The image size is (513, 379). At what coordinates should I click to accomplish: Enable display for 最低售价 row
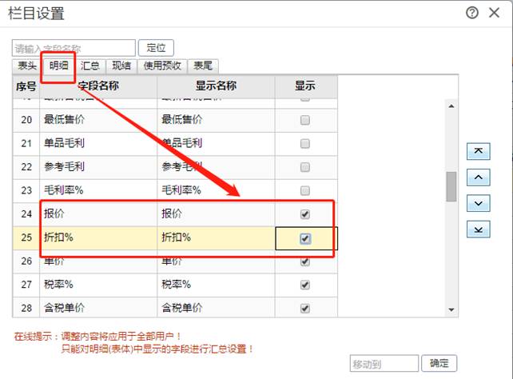tap(304, 120)
